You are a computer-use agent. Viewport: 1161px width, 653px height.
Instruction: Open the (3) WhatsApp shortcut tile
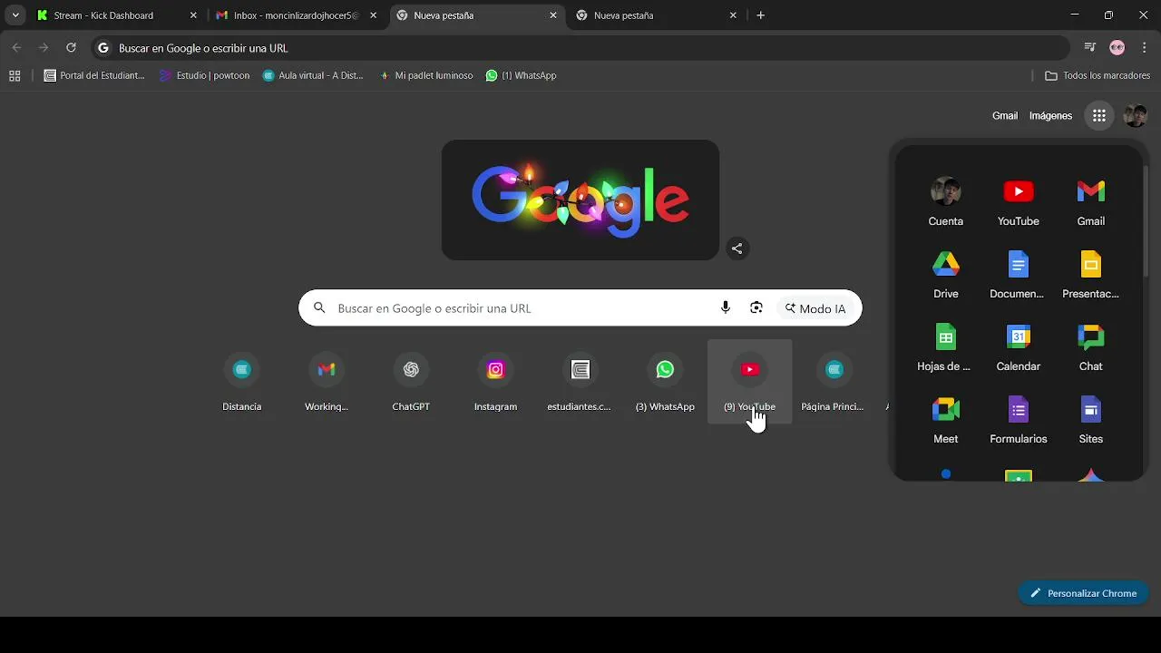[665, 382]
